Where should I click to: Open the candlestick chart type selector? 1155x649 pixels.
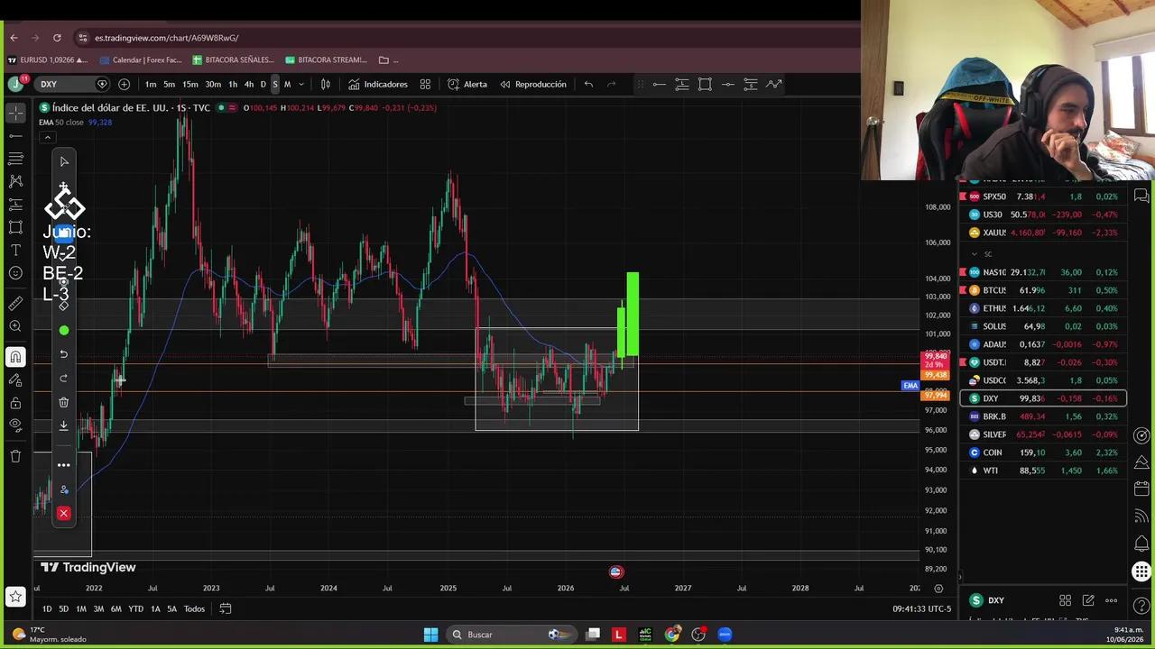click(326, 84)
